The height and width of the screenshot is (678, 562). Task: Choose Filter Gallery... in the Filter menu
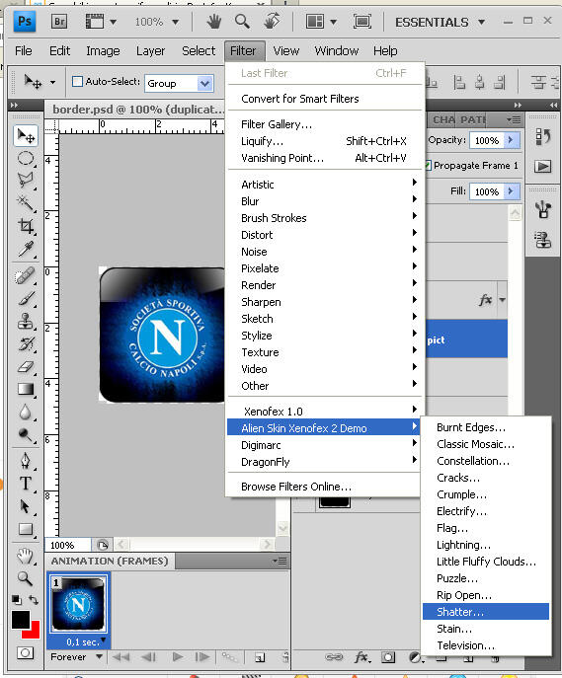(x=324, y=124)
